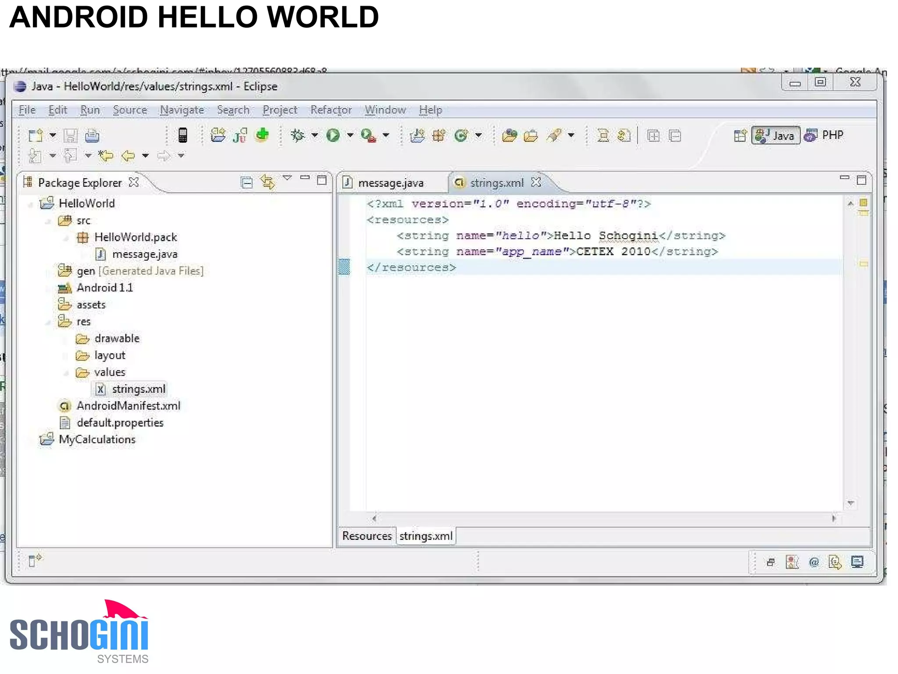The image size is (898, 674).
Task: Open the External Tools dropdown arrow
Action: pos(386,136)
